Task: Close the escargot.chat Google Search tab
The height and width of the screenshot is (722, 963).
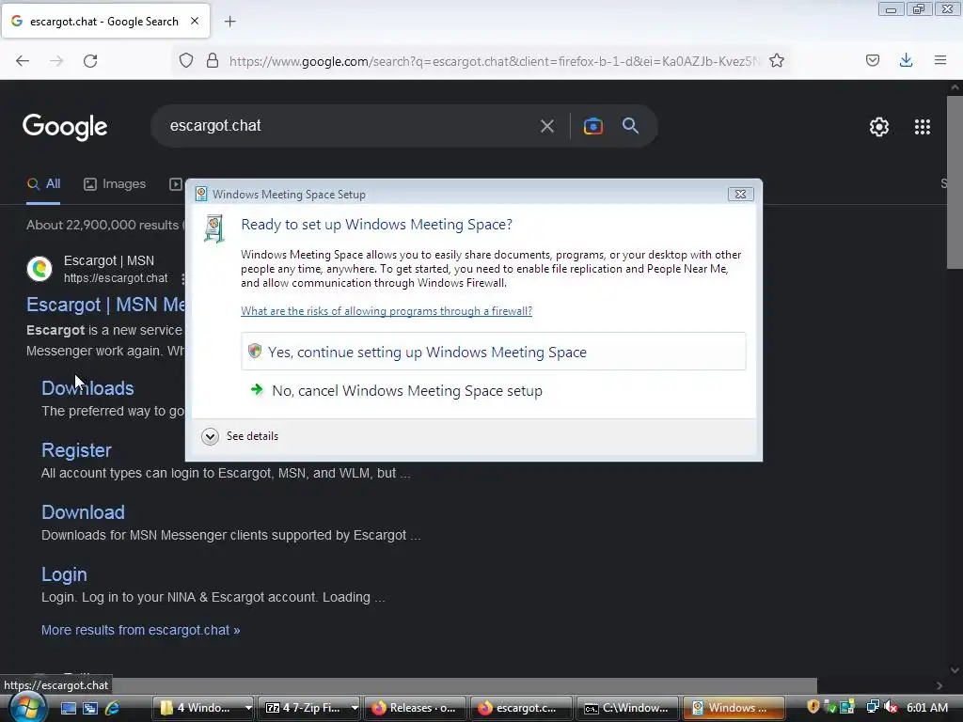Action: click(195, 21)
